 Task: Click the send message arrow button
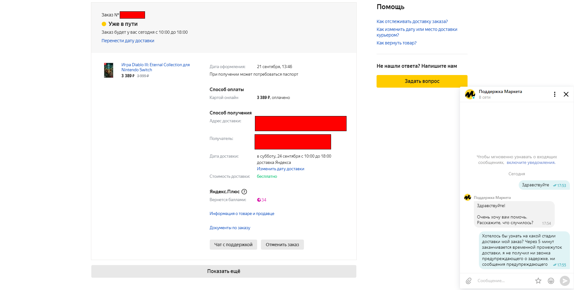[x=565, y=281]
